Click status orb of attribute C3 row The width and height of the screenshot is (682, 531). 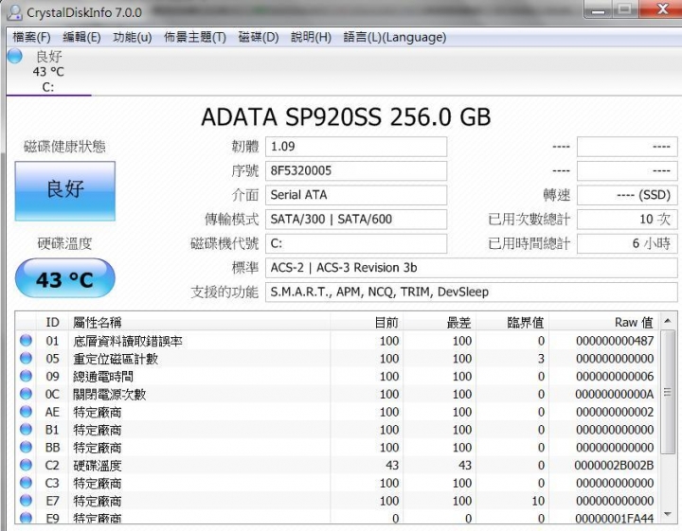pyautogui.click(x=27, y=483)
